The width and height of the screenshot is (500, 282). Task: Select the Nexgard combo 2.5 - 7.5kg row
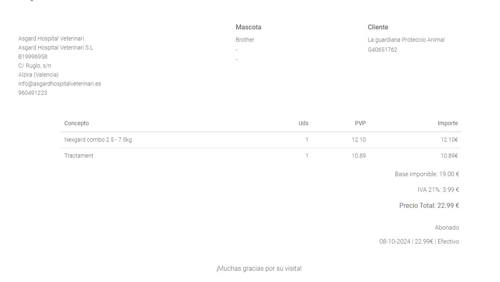coord(261,140)
